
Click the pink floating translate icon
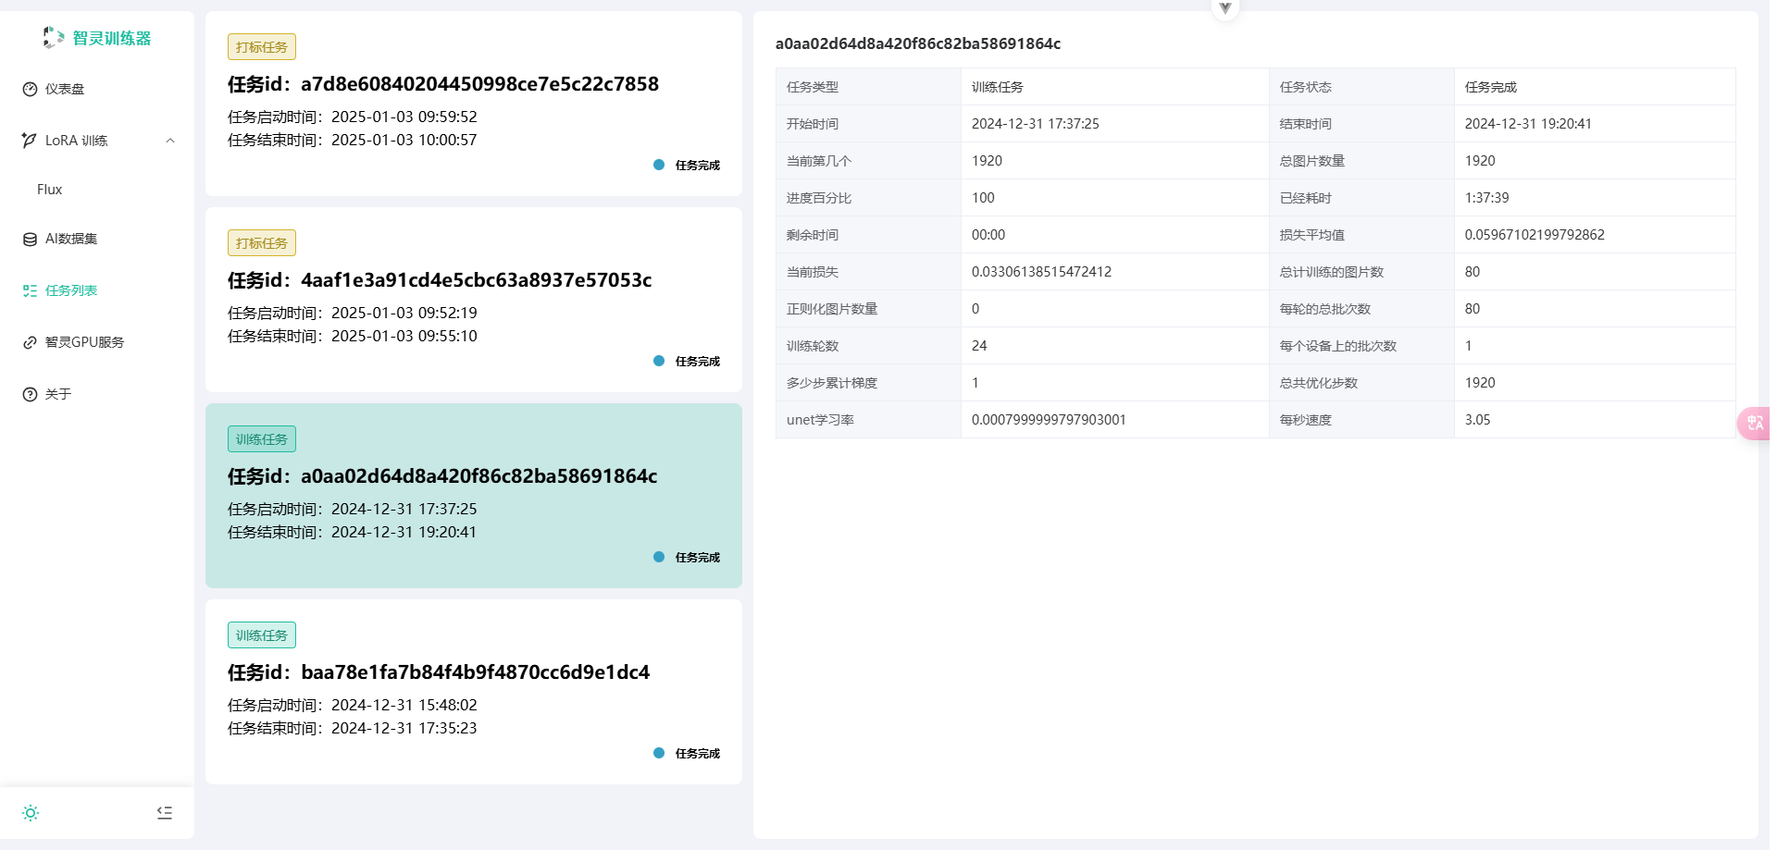(x=1755, y=424)
